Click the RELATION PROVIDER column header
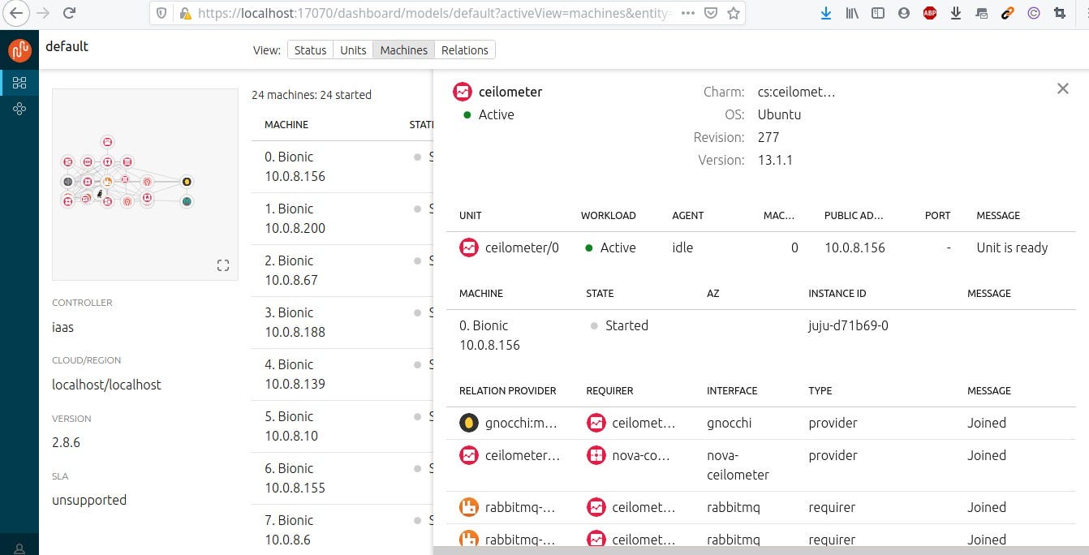This screenshot has width=1089, height=555. [508, 391]
